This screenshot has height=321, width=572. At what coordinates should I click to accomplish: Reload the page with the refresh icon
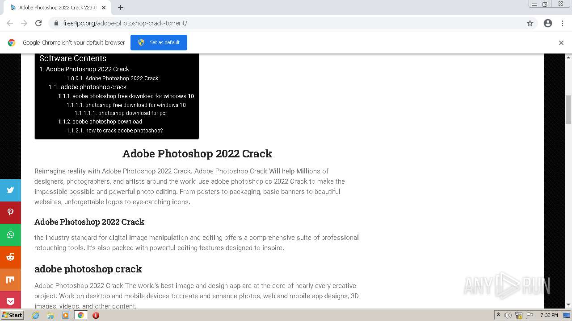[x=38, y=23]
